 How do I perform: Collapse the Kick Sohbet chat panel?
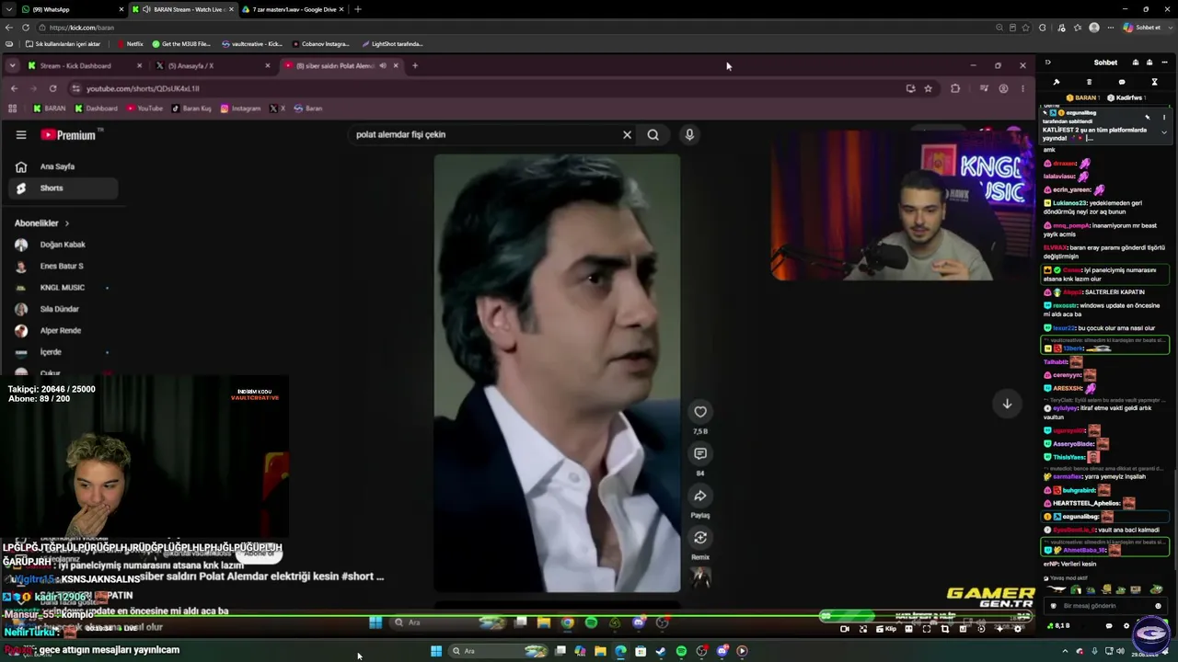point(1047,63)
